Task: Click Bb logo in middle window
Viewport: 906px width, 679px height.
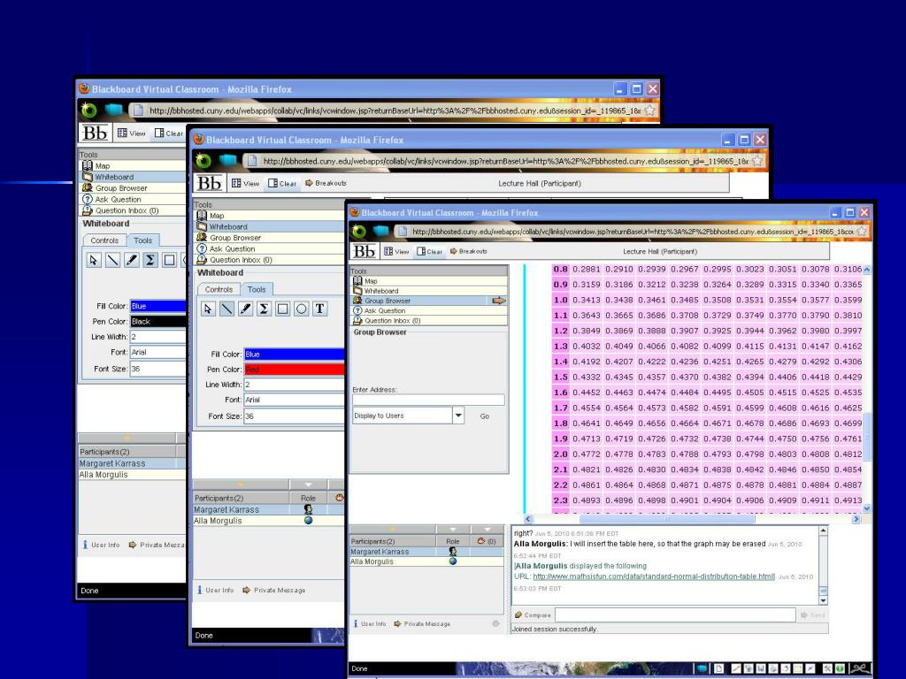Action: coord(209,183)
